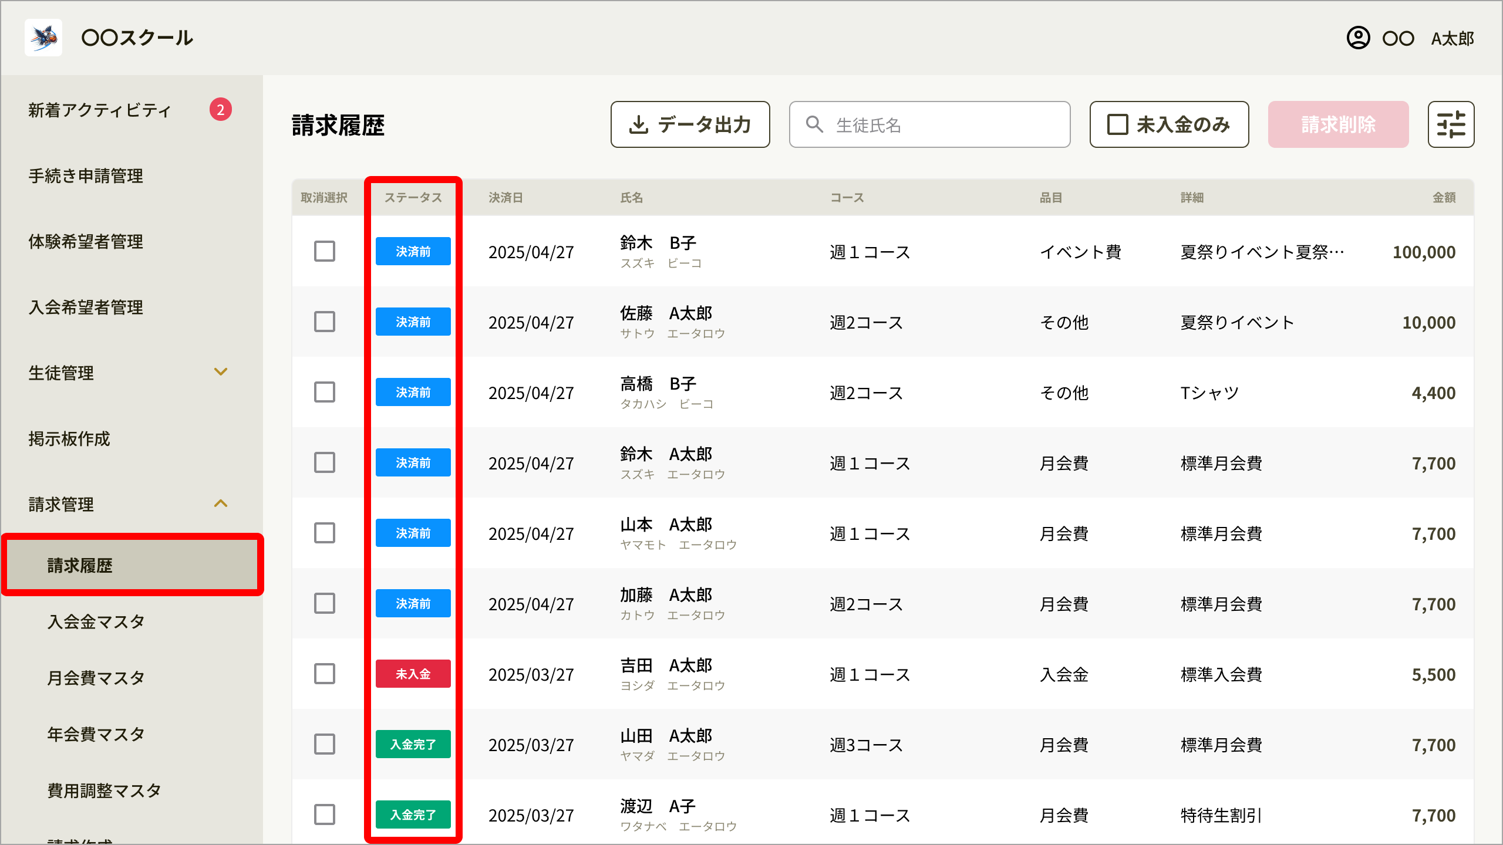Viewport: 1503px width, 845px height.
Task: Toggle the 未入金のみ checkbox
Action: (1117, 124)
